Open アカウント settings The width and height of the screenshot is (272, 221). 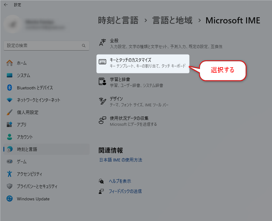click(46, 137)
